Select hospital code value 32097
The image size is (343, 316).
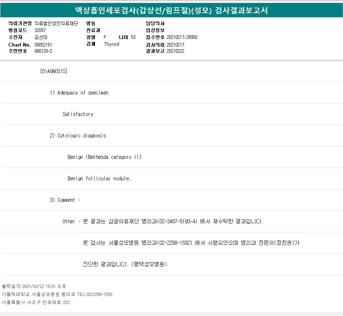pos(40,30)
